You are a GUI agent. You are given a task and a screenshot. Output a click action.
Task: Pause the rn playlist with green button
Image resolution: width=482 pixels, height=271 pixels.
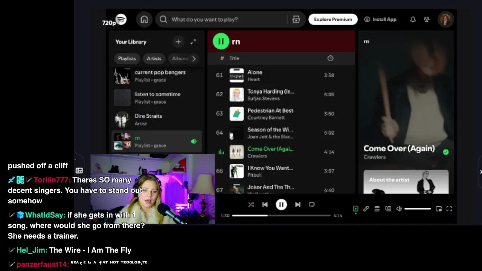tap(221, 41)
